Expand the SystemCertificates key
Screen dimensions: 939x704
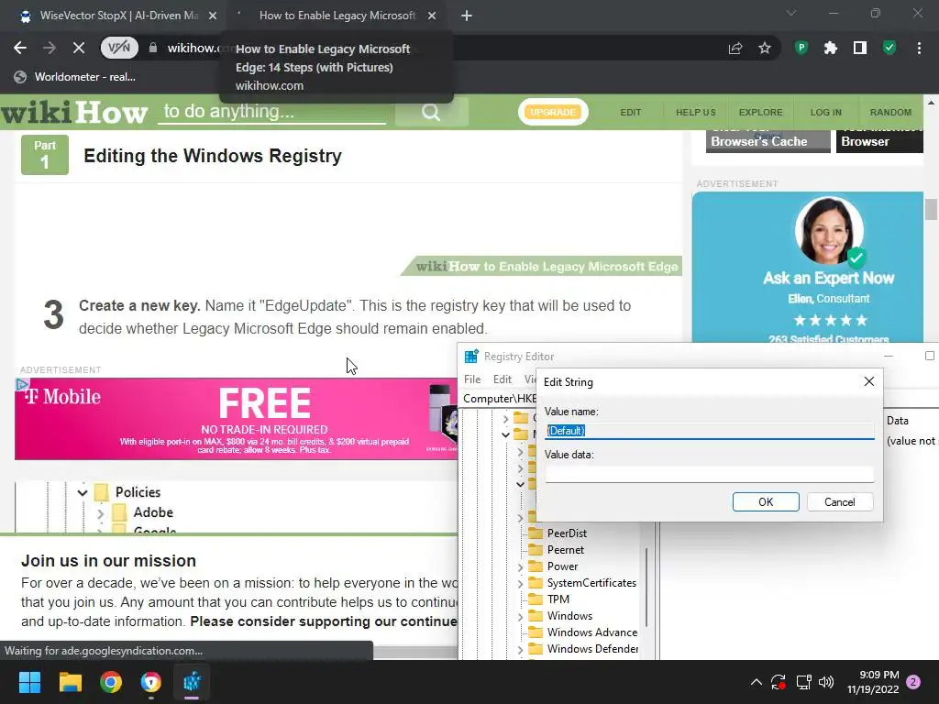coord(521,583)
